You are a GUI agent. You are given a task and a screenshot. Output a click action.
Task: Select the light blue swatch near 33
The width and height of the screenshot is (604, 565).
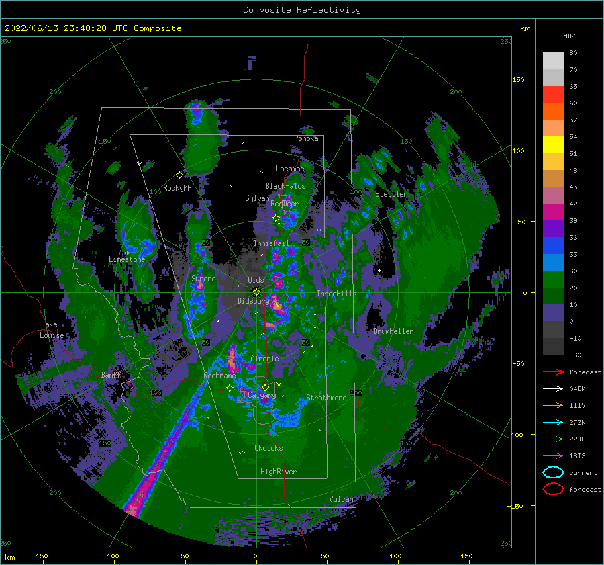[553, 263]
